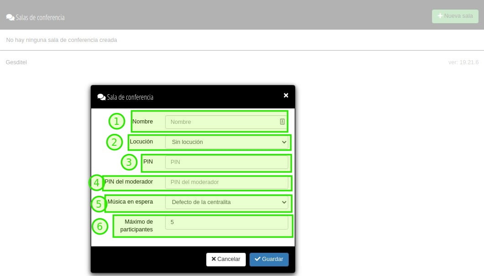484x276 pixels.
Task: Click the X icon inside the Cancelar button
Action: coord(213,259)
